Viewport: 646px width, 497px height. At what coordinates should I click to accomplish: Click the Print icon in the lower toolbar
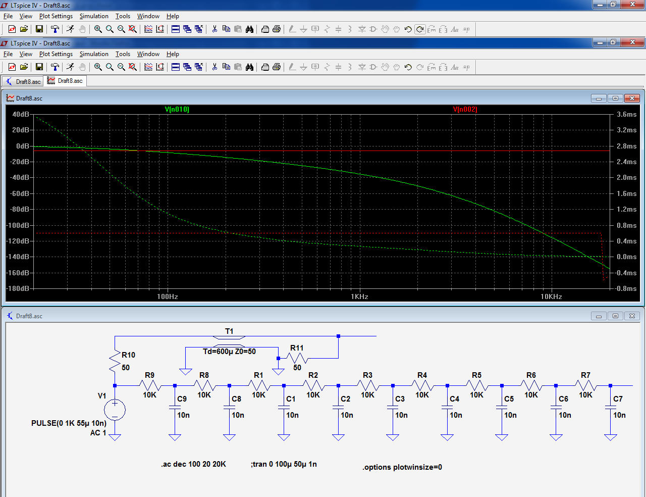tap(277, 67)
